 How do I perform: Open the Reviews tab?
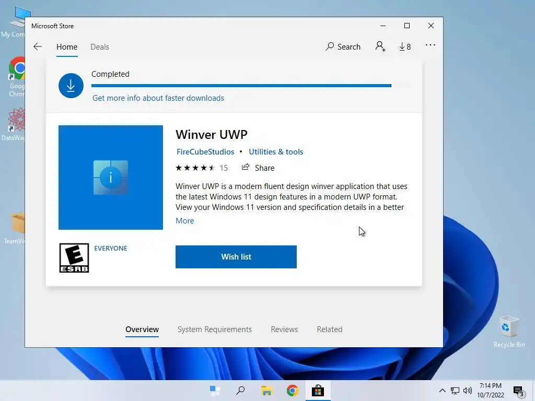pos(284,329)
